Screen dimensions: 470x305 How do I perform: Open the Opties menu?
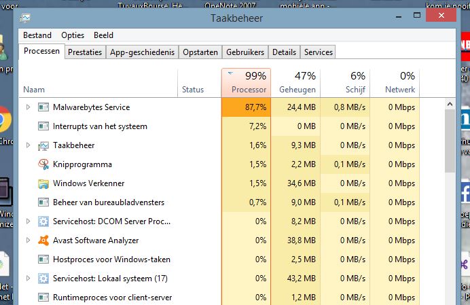tap(73, 35)
